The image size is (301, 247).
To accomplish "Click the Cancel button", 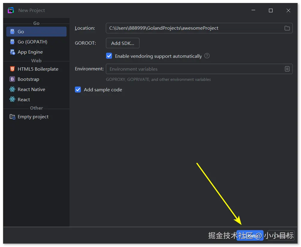I will tap(281, 236).
